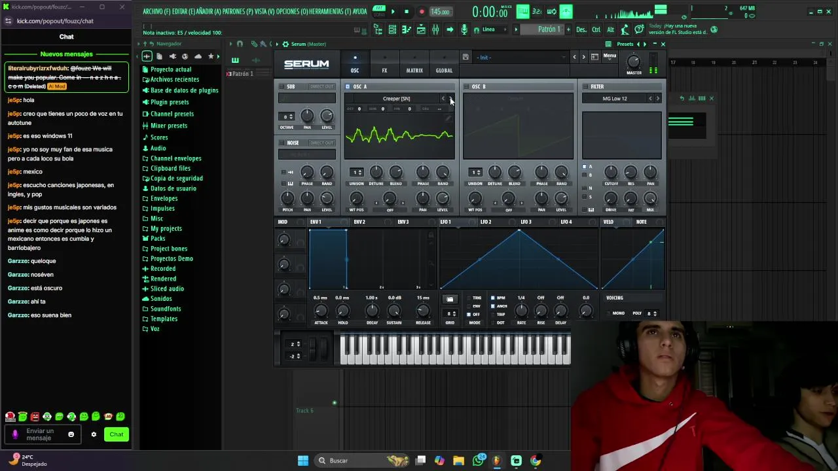Open the HERRAMIENTAS menu
This screenshot has height=471, width=838.
coord(330,12)
